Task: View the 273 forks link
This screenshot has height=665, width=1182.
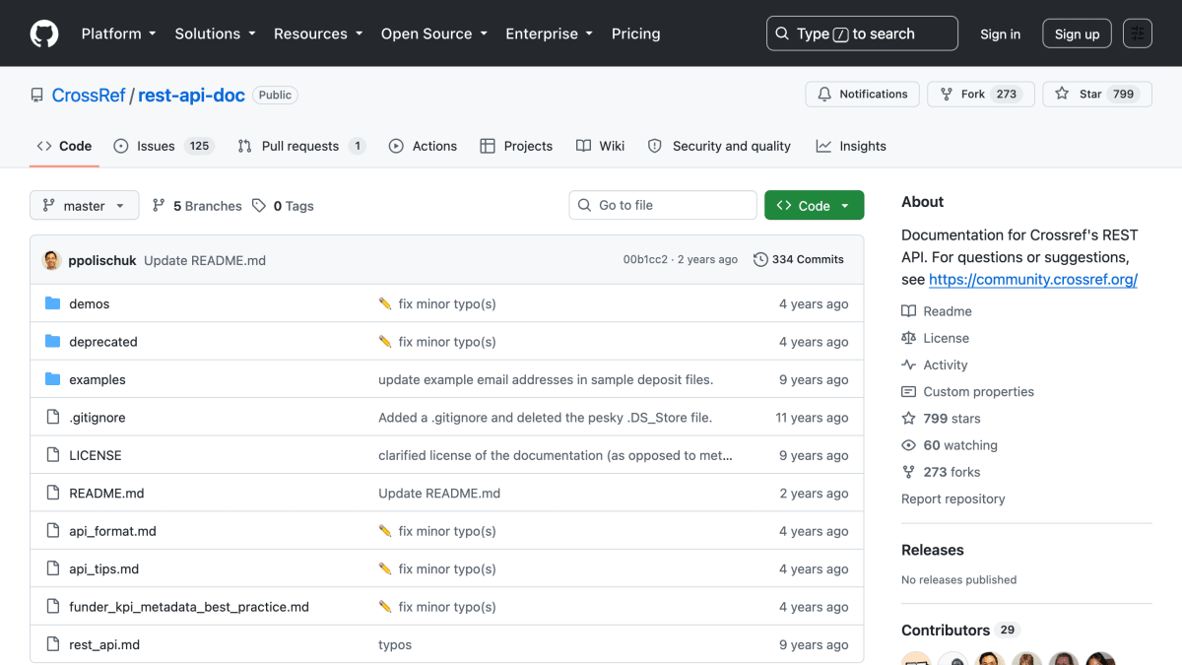Action: (x=942, y=472)
